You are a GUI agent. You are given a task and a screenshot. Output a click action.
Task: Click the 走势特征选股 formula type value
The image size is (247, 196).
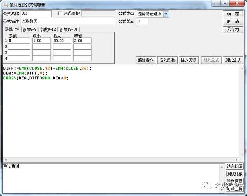(x=150, y=14)
